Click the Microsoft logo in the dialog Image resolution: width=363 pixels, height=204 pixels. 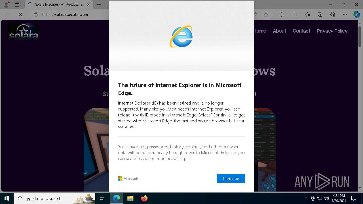128,178
